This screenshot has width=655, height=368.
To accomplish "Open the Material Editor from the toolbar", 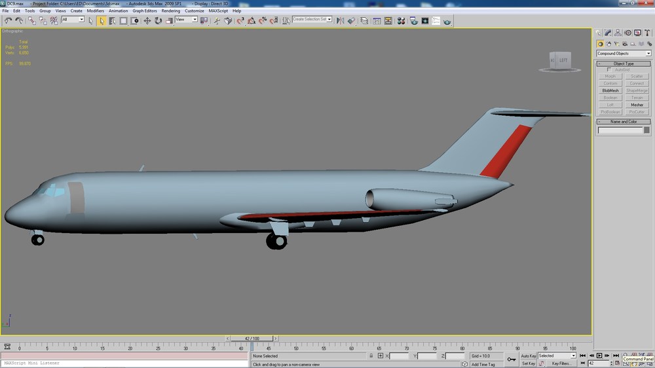I will [x=401, y=20].
